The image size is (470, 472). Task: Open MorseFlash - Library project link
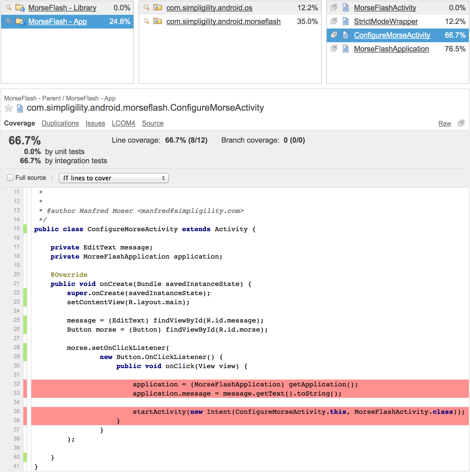tap(62, 8)
